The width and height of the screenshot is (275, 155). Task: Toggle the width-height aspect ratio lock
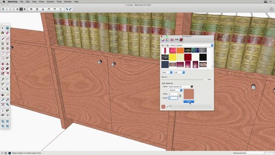pos(180,96)
